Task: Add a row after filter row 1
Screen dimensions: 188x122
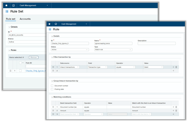Action: point(173,67)
